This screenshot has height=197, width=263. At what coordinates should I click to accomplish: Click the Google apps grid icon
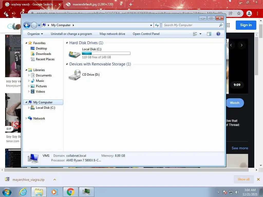(x=228, y=25)
